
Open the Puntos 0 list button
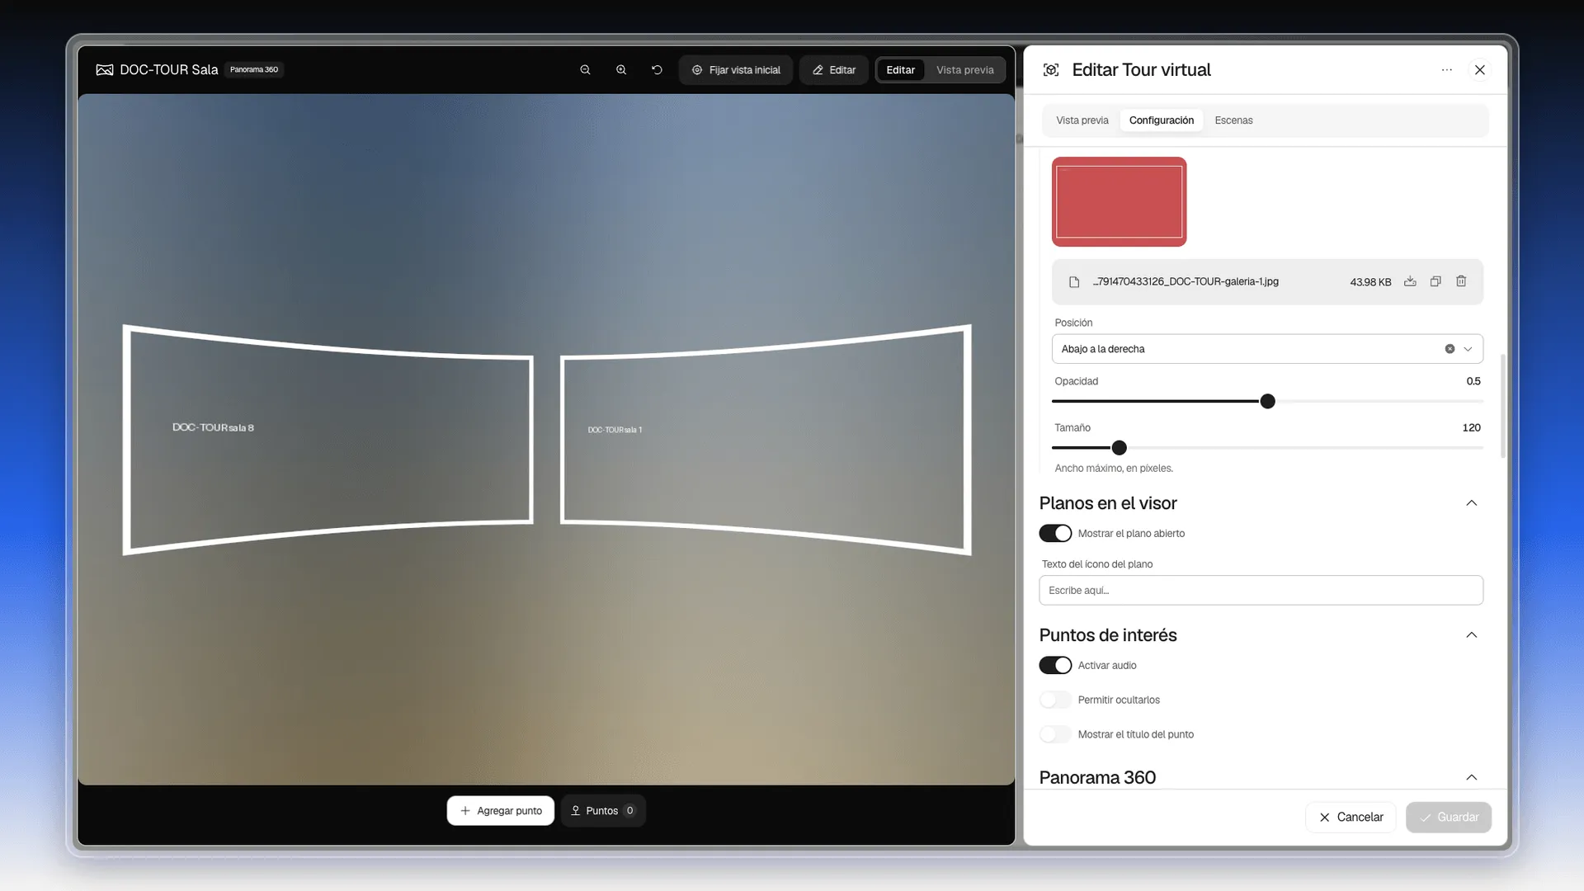(603, 811)
